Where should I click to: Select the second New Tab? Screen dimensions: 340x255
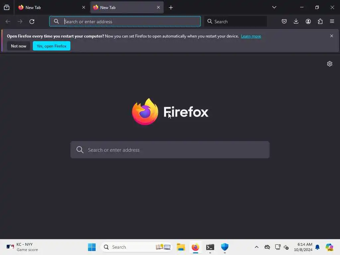pyautogui.click(x=127, y=7)
